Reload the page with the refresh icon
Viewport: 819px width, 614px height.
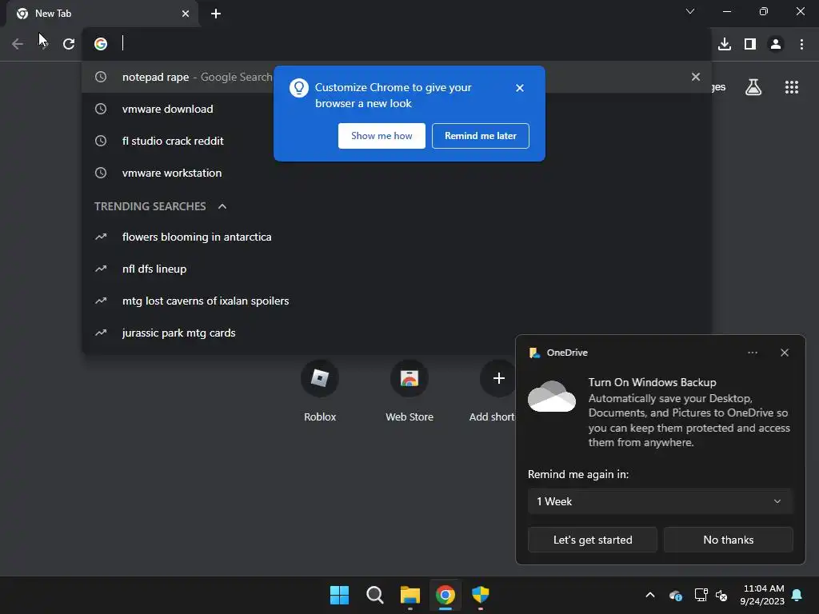(69, 44)
